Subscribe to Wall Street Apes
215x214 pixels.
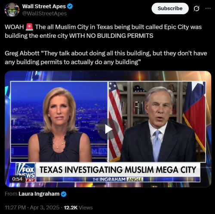[x=170, y=9]
